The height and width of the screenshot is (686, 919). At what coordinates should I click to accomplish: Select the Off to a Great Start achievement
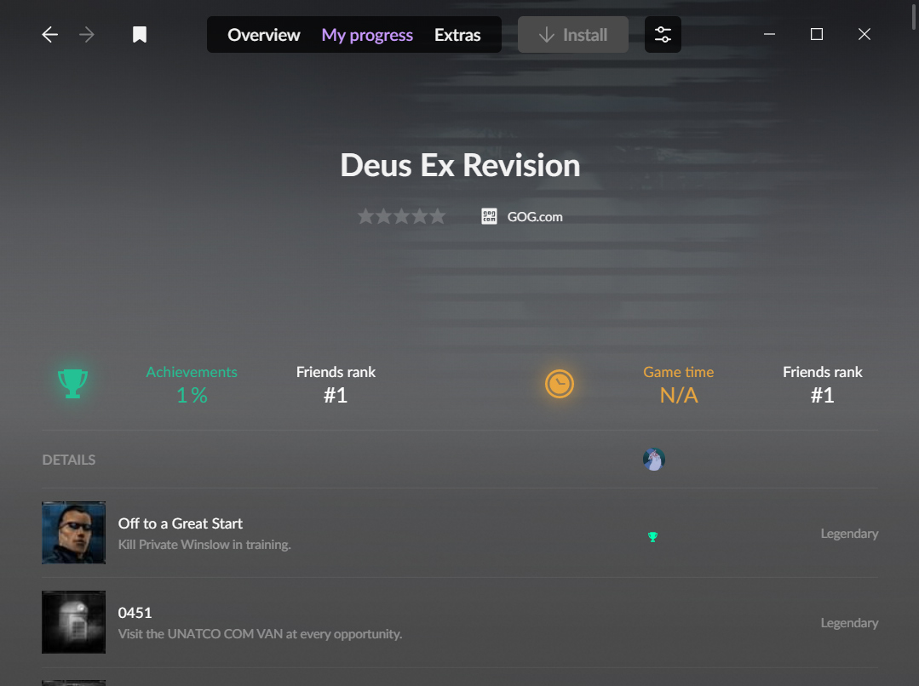[180, 523]
